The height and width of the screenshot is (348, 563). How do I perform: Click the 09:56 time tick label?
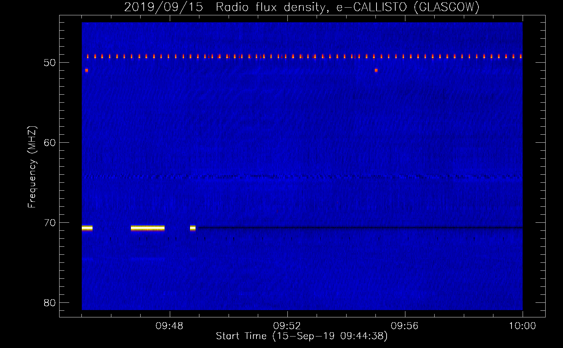coord(405,326)
